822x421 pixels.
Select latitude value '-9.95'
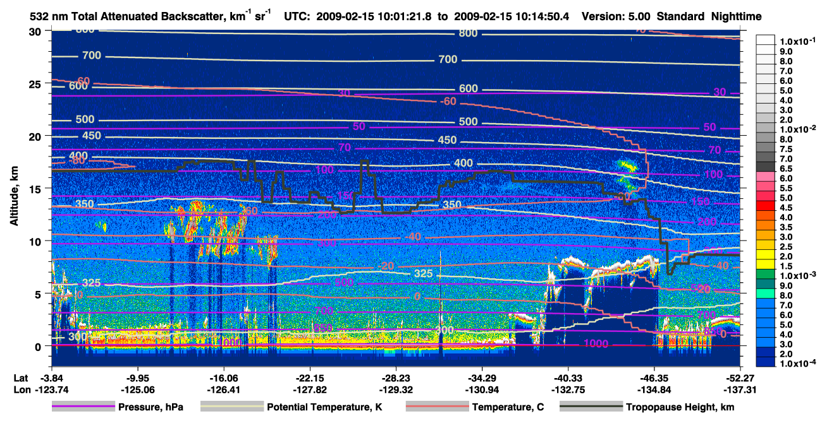tap(137, 378)
